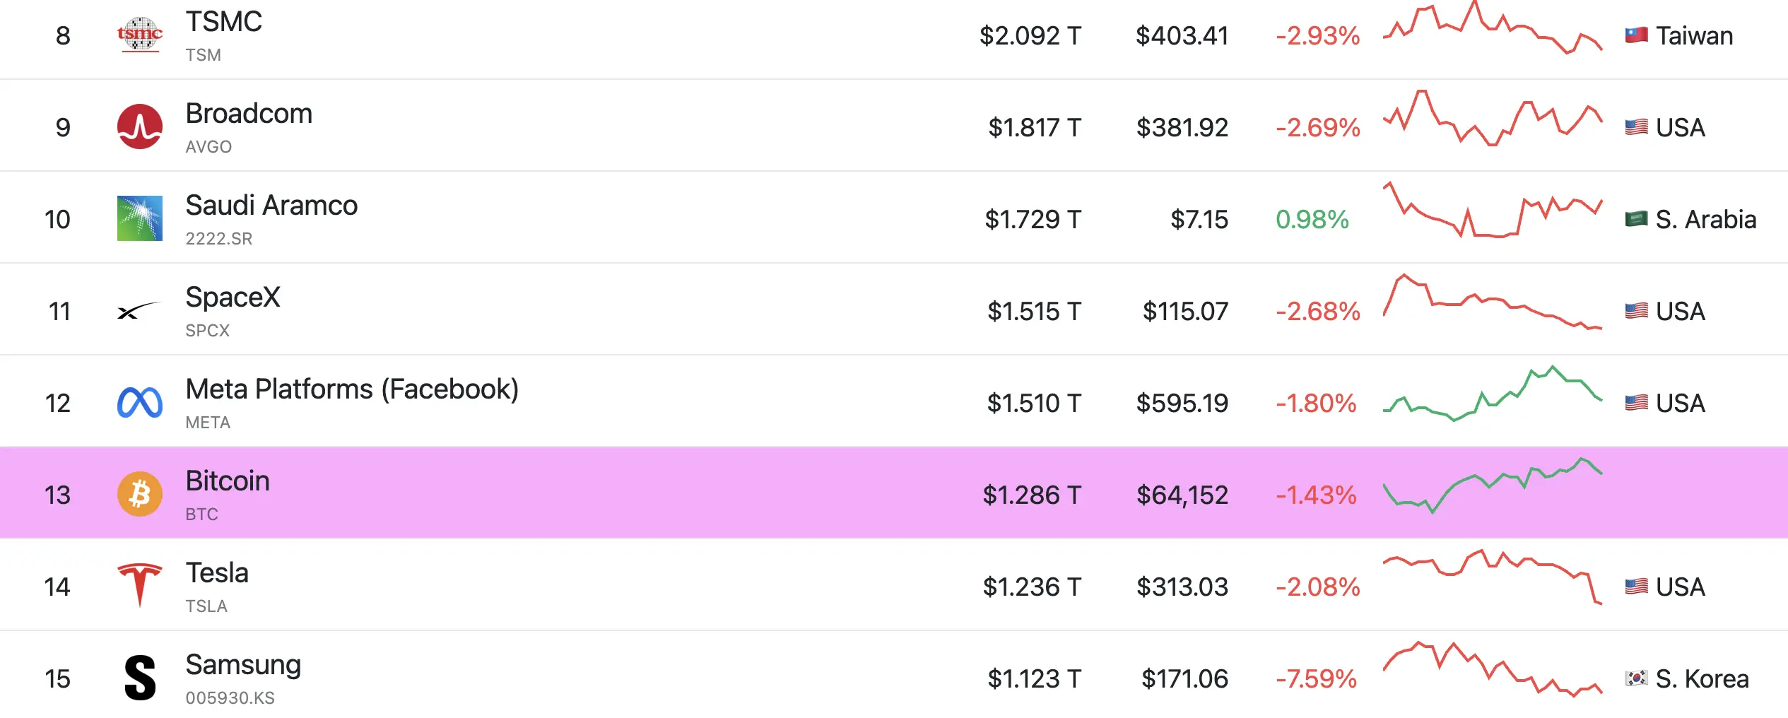Open the Broadcom company link
The image size is (1788, 718).
[249, 114]
